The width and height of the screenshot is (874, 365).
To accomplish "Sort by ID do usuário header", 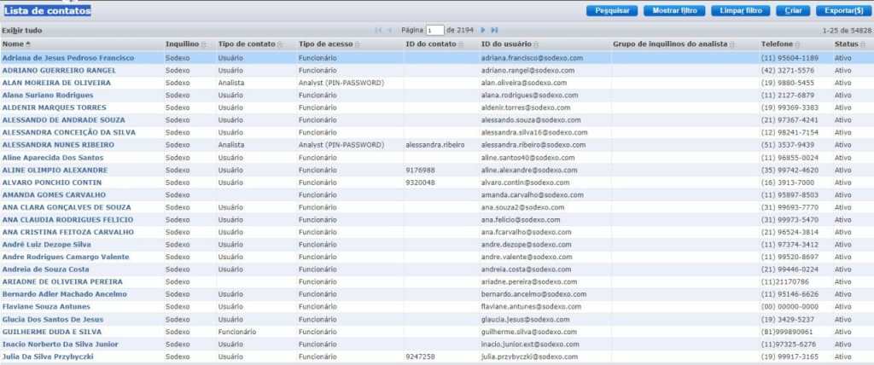I will [507, 43].
